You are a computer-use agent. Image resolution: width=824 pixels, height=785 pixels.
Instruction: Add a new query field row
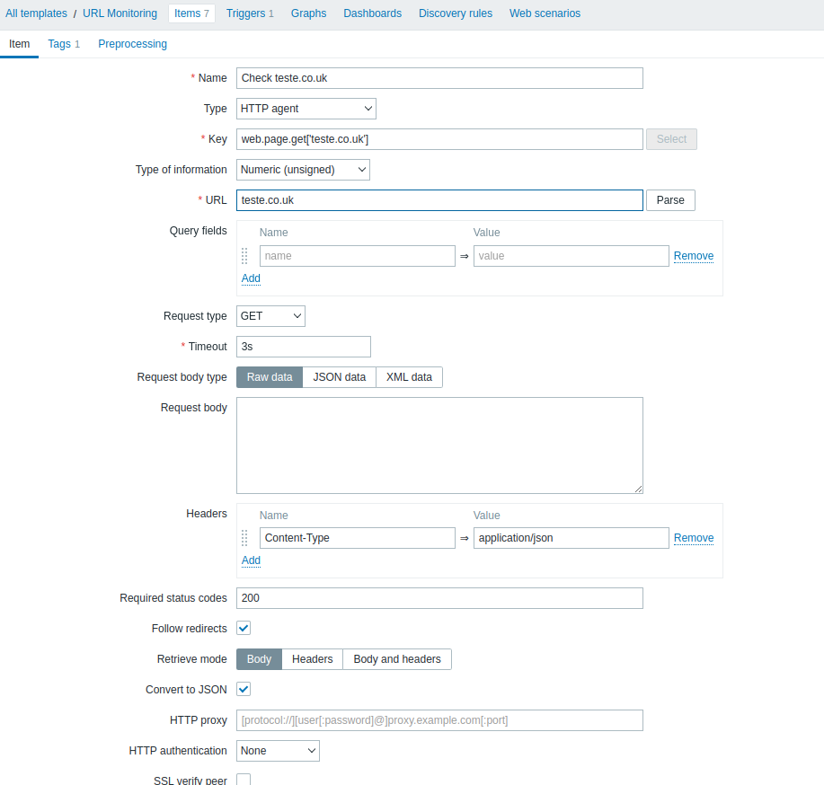[251, 278]
